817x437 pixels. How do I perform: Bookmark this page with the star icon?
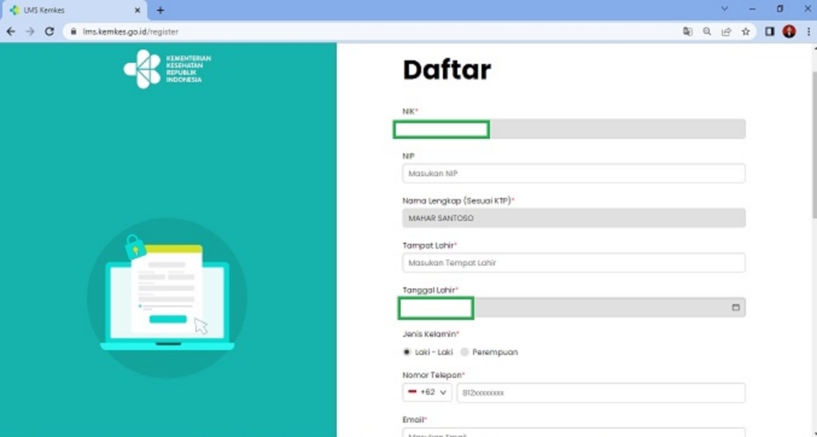[x=745, y=32]
